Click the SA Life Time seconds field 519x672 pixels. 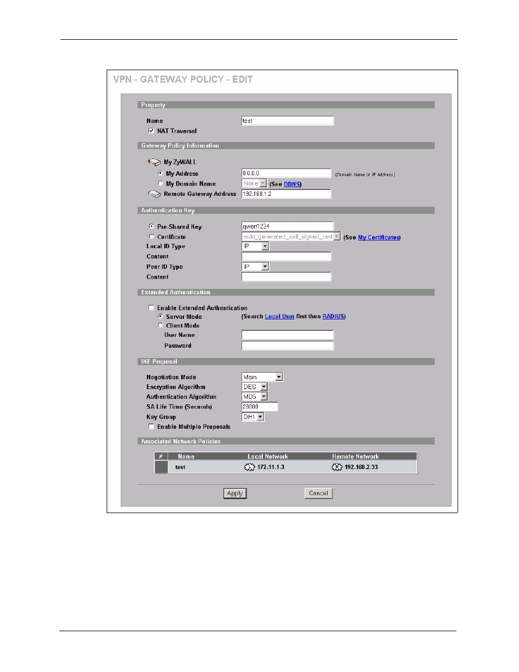pos(259,406)
